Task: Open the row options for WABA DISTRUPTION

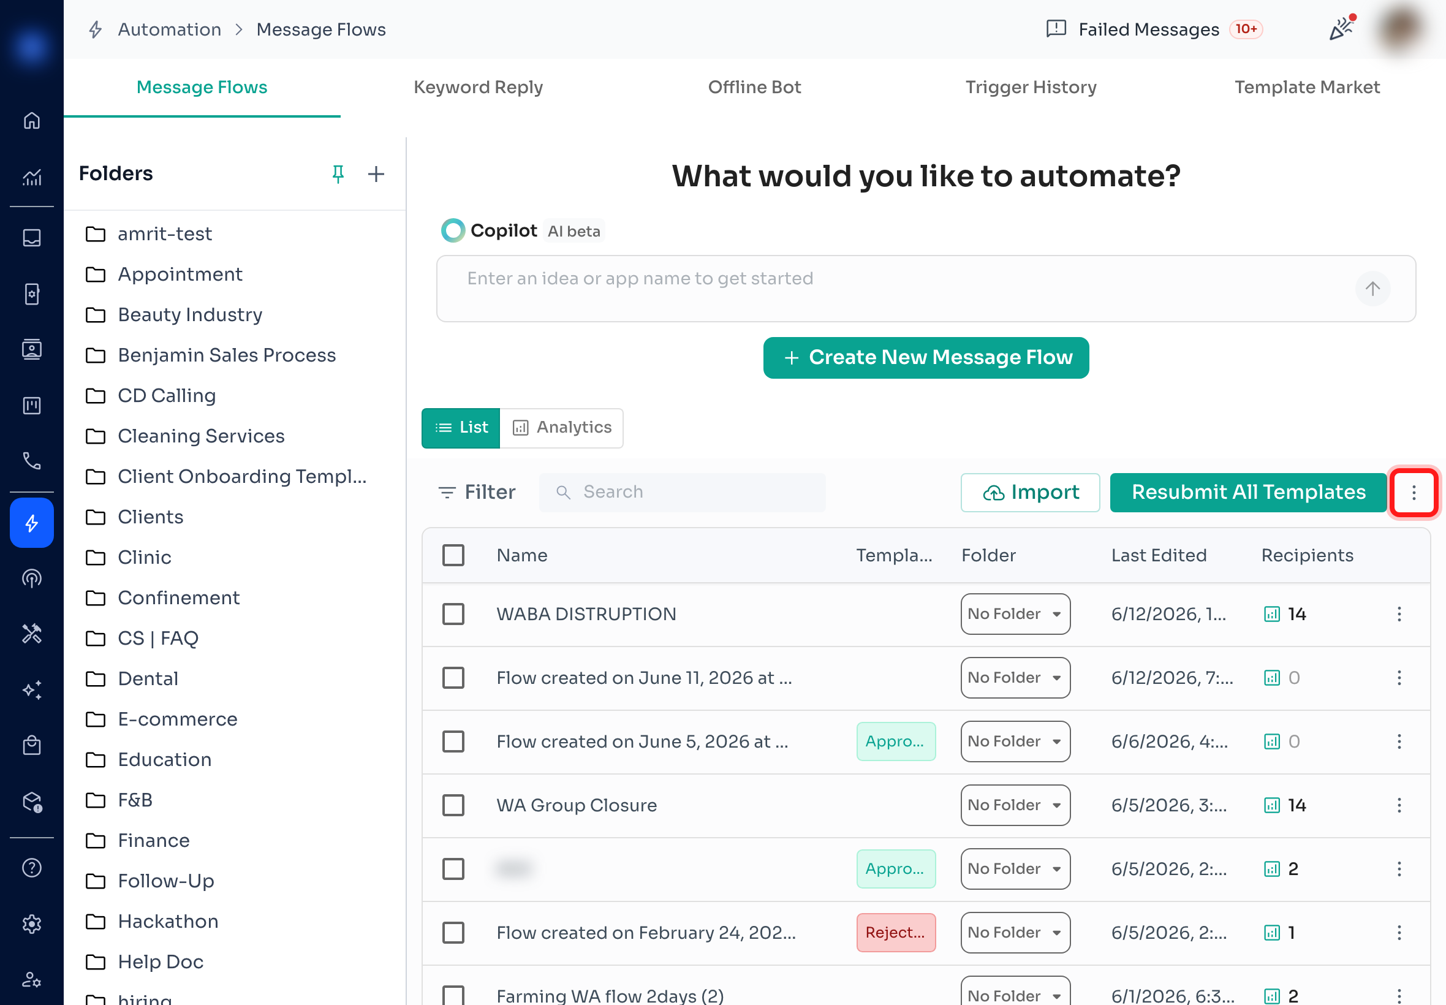Action: (1399, 614)
